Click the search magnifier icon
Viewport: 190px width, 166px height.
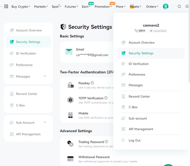coord(179,6)
